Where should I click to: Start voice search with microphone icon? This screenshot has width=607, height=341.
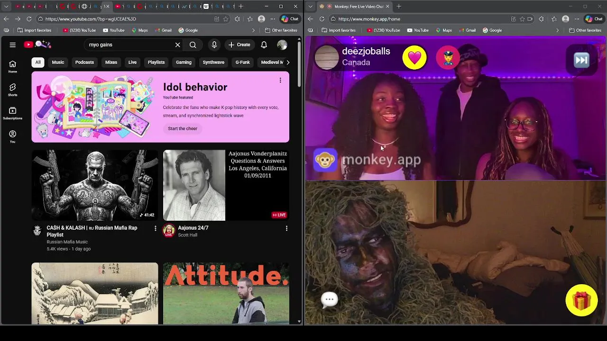[214, 45]
